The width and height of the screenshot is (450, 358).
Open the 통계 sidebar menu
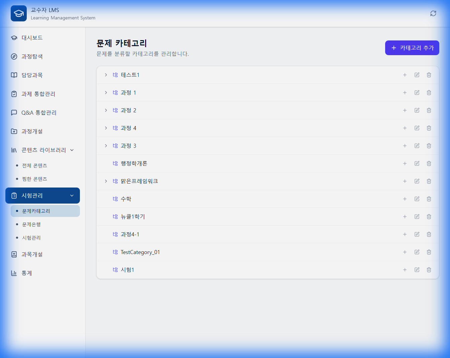click(x=27, y=273)
